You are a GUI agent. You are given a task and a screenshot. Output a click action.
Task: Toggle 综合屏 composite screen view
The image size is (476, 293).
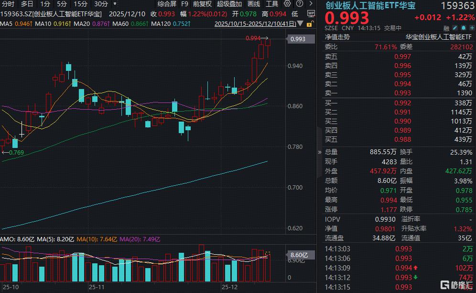click(167, 3)
